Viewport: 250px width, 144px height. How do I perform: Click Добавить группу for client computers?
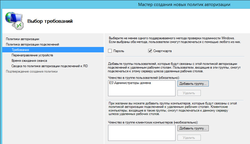coord(193,128)
